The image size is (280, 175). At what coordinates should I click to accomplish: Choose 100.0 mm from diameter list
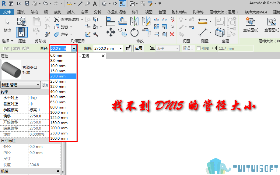click(x=63, y=112)
